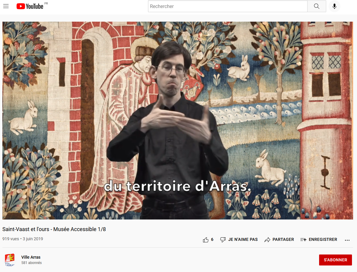The image size is (357, 272).
Task: Open the Ville Arras channel name link
Action: coord(31,257)
